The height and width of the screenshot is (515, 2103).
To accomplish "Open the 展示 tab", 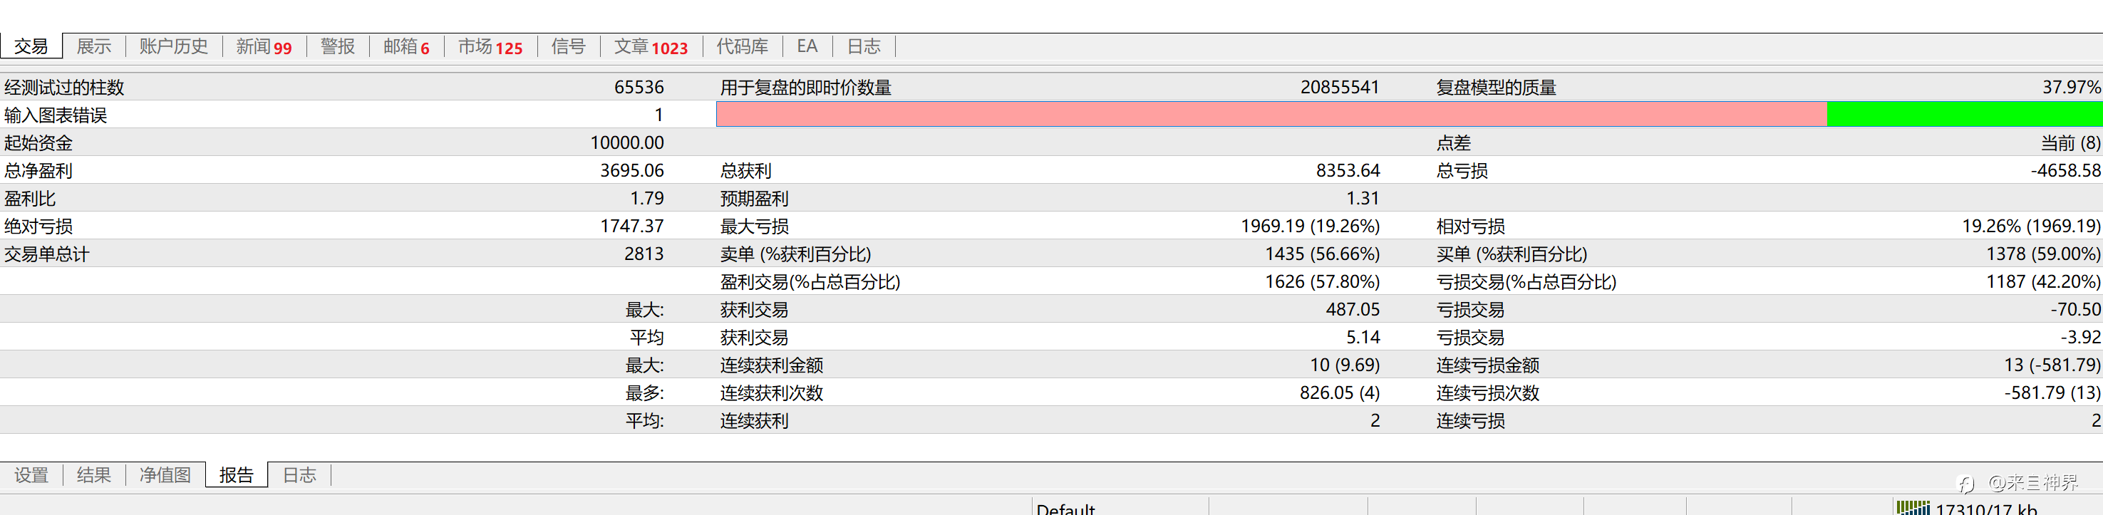I will (x=94, y=46).
